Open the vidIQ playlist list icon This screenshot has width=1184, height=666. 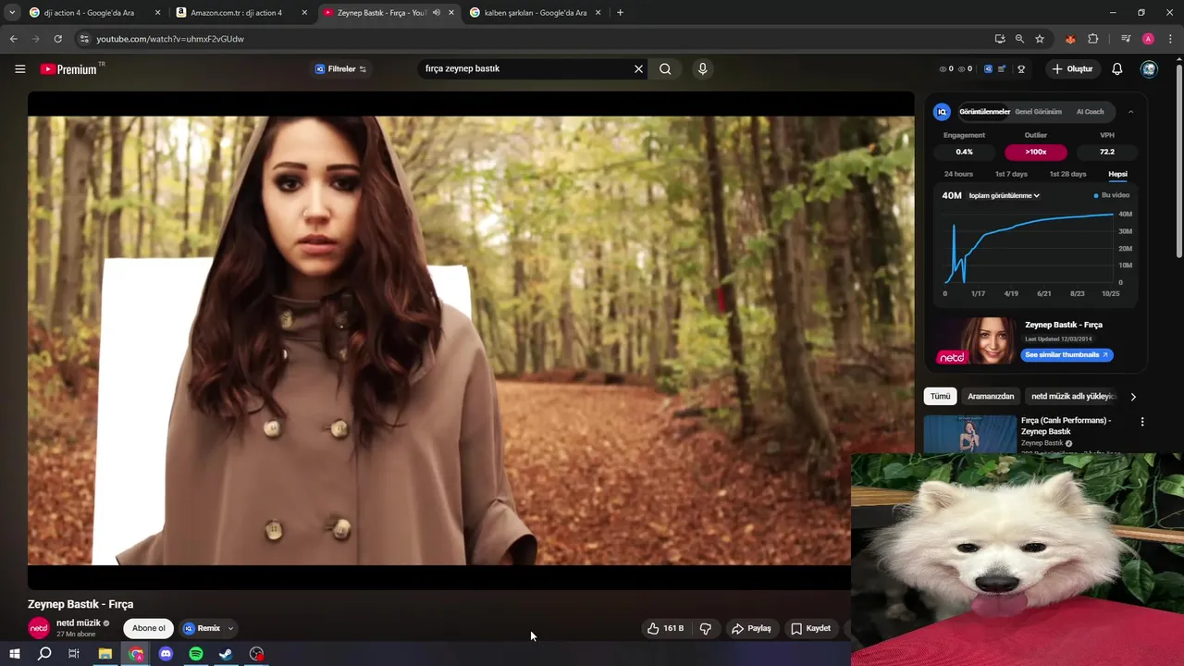click(x=1002, y=68)
